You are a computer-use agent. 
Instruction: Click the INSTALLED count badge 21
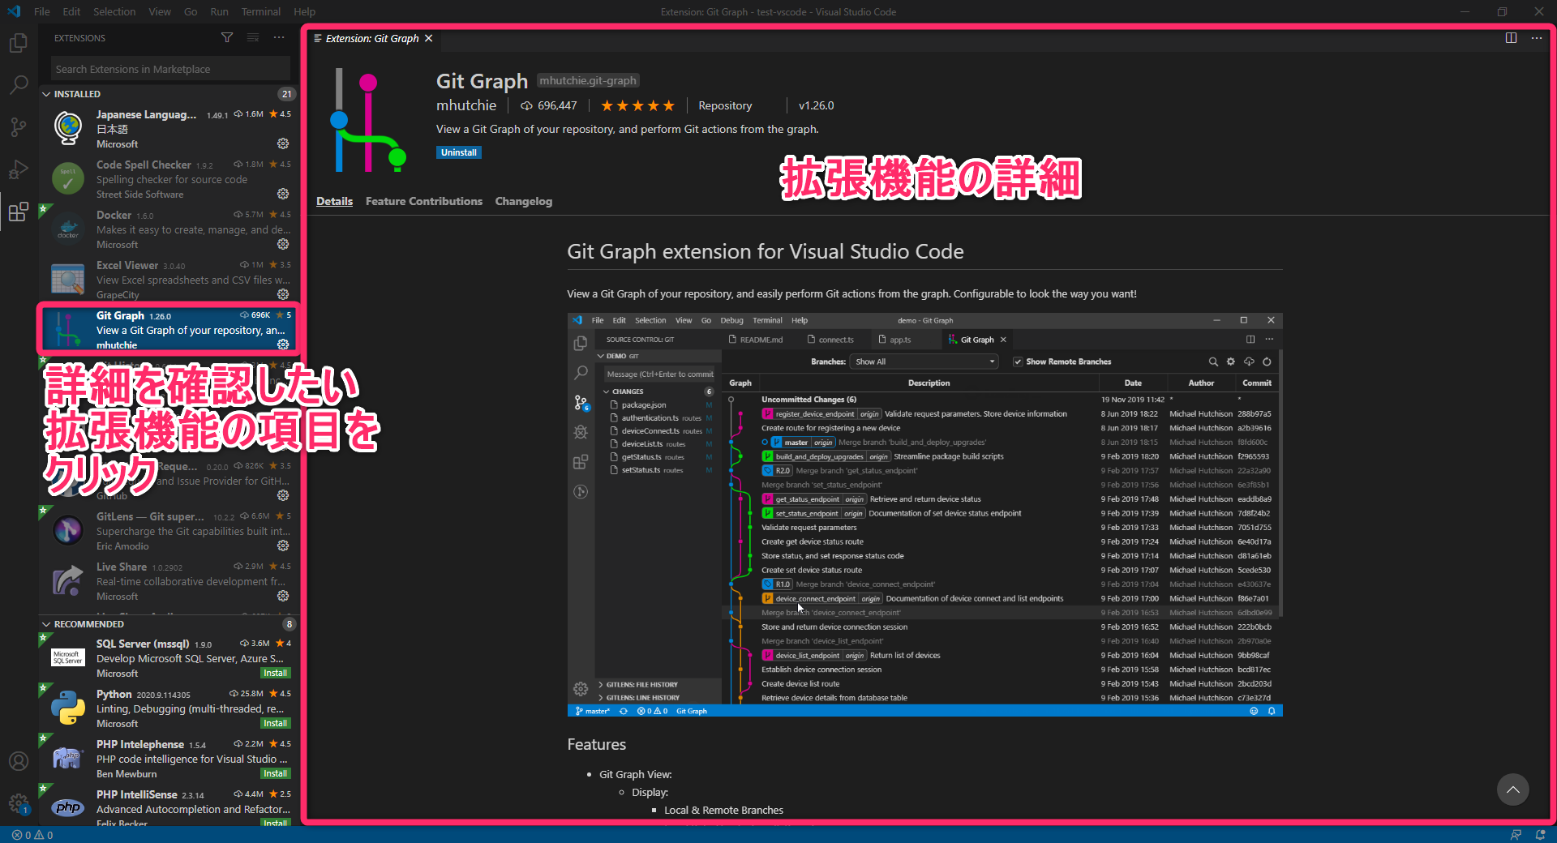coord(286,94)
